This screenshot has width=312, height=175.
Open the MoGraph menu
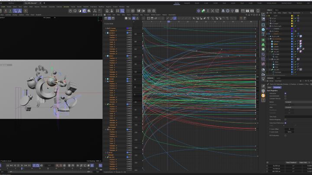(44, 7)
